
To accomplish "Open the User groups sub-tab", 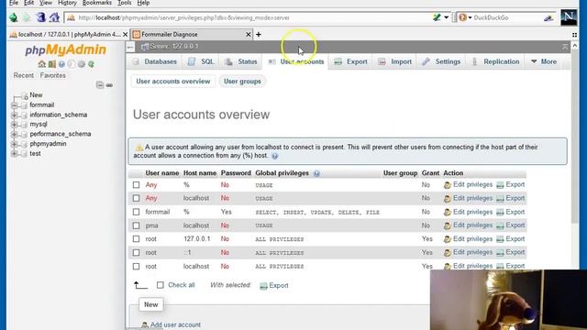I will (x=242, y=82).
